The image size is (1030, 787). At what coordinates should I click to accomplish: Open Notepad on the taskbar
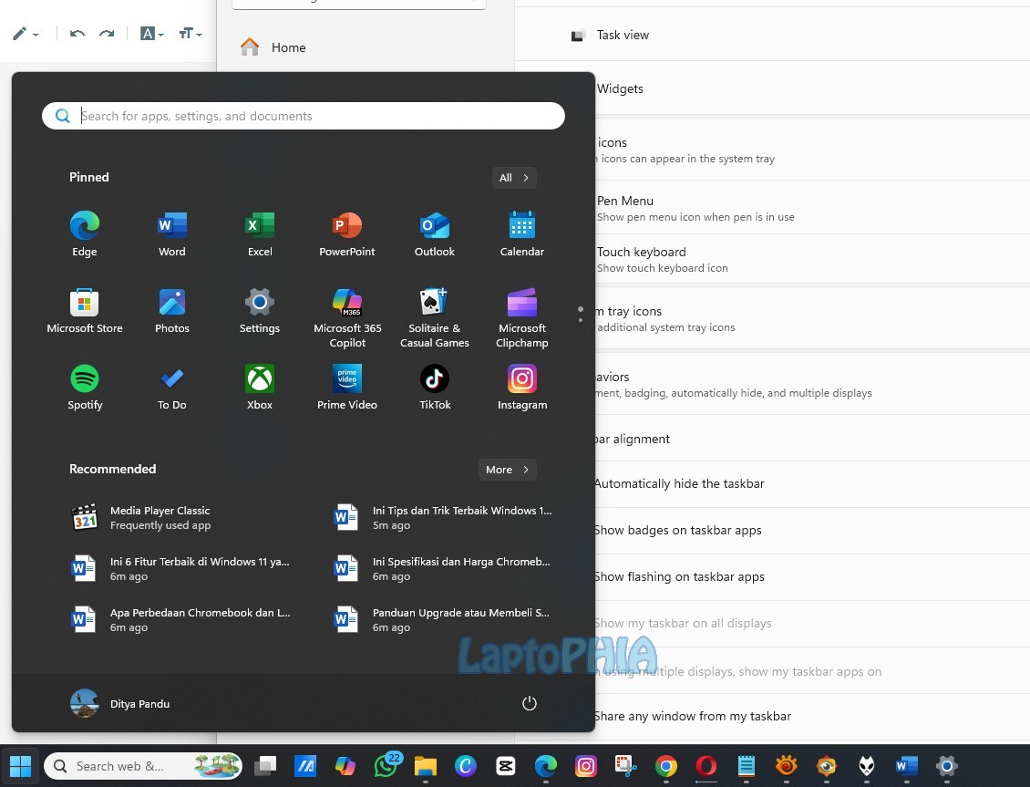click(747, 766)
